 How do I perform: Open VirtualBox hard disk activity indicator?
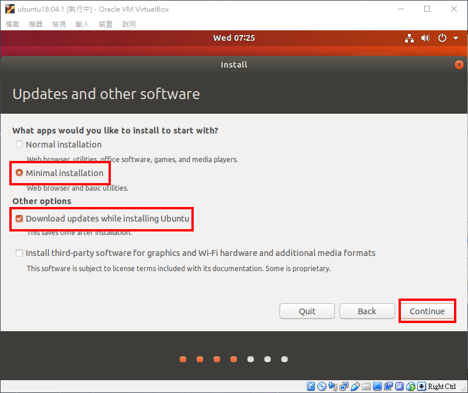point(310,387)
